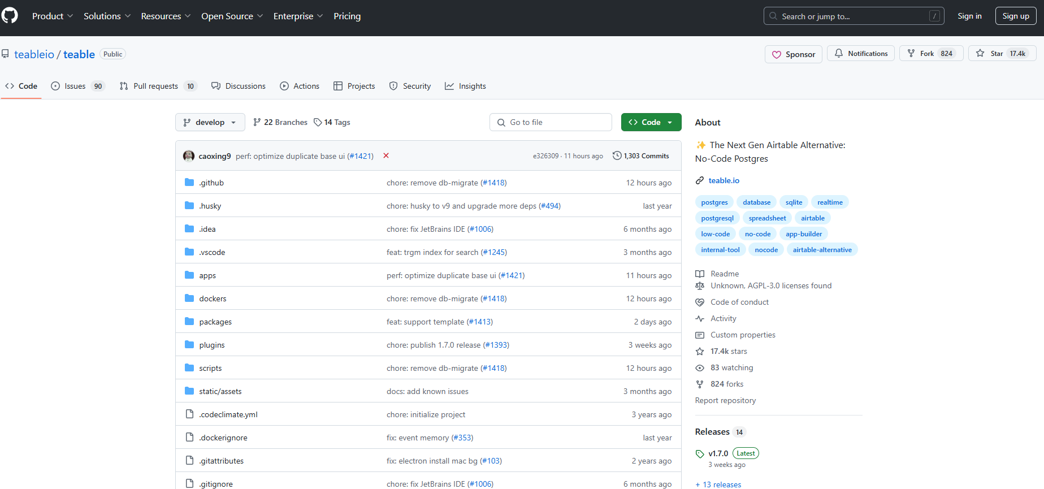Expand the Solutions menu
Screen dimensions: 1044x489
click(107, 16)
